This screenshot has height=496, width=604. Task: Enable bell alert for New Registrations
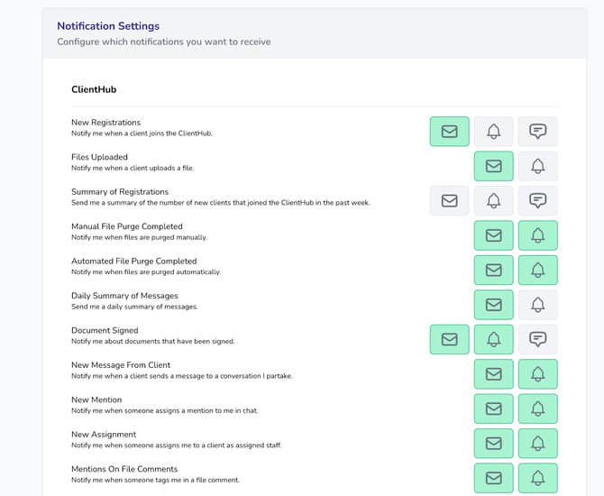coord(493,132)
